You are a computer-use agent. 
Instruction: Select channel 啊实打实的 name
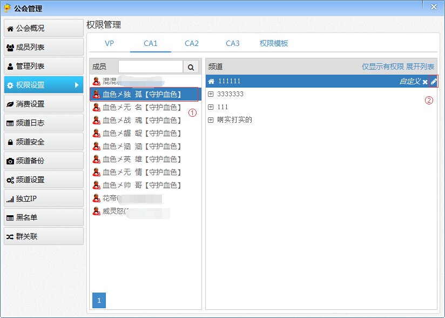coord(235,120)
